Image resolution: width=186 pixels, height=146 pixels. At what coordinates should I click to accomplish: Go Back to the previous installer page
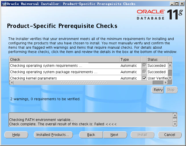point(91,135)
